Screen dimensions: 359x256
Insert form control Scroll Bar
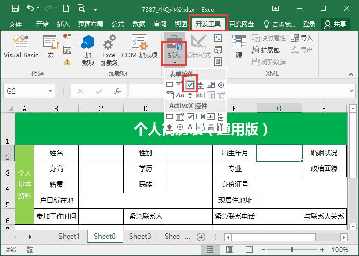click(x=190, y=96)
